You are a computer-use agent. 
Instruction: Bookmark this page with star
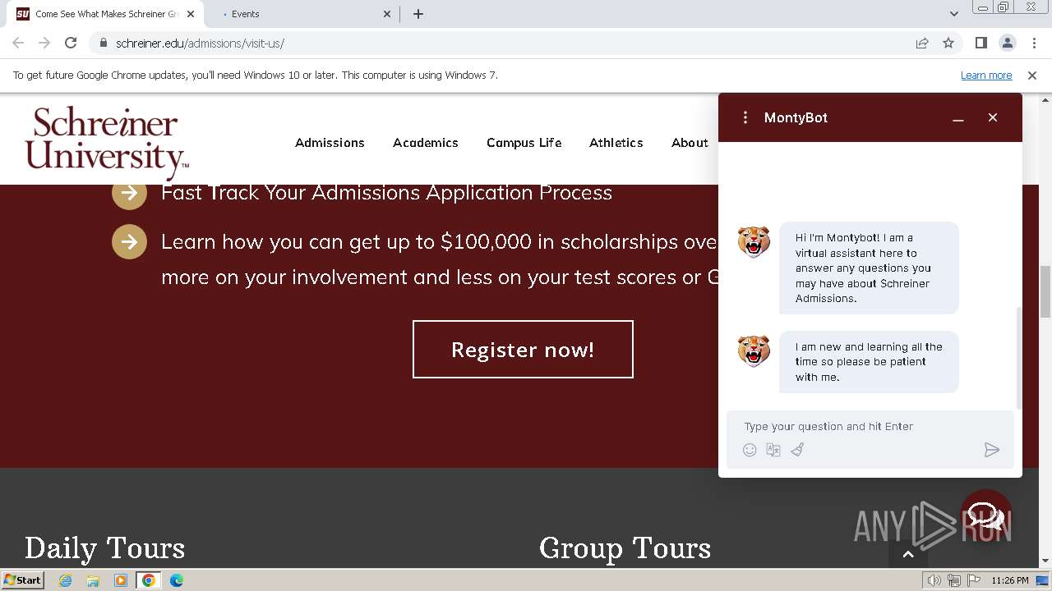pyautogui.click(x=948, y=44)
